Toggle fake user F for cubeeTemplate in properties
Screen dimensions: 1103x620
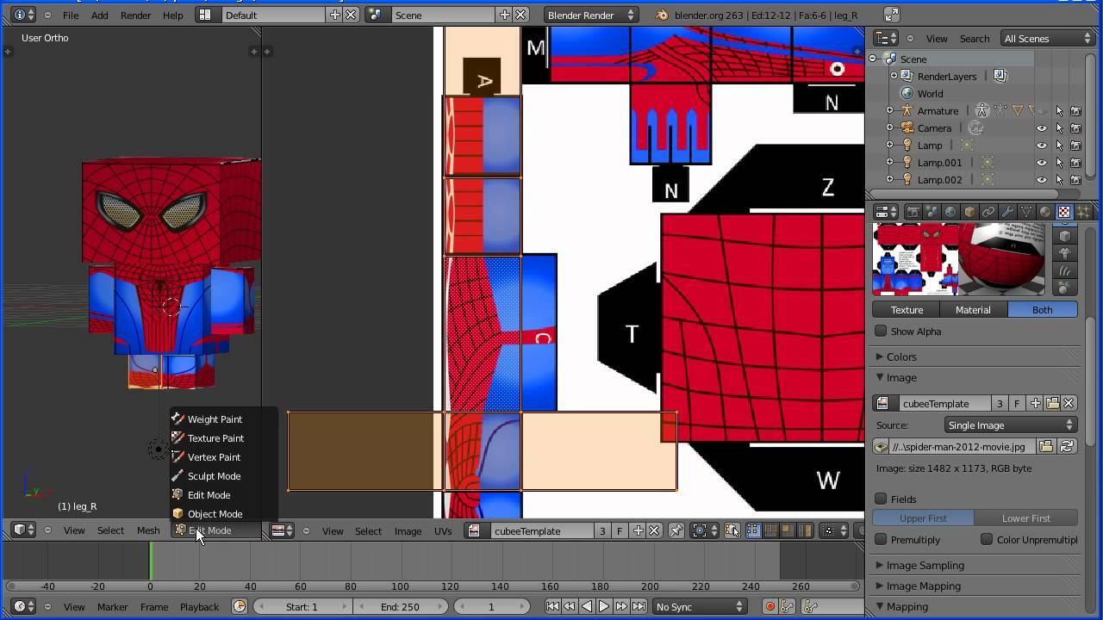(1017, 403)
